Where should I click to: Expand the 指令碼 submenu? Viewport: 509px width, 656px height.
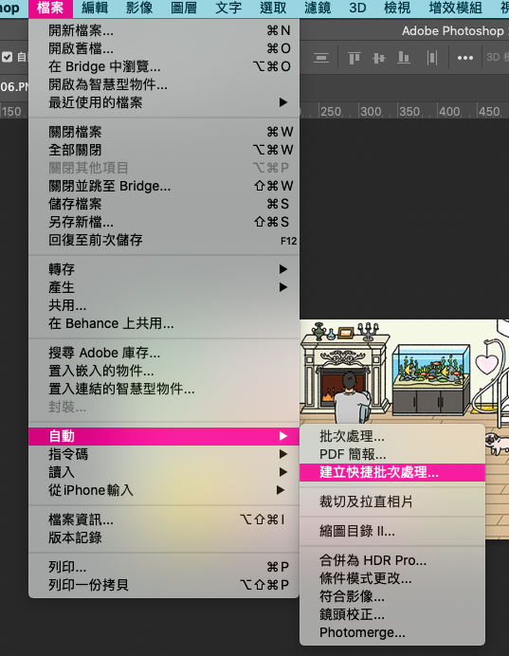[x=164, y=454]
